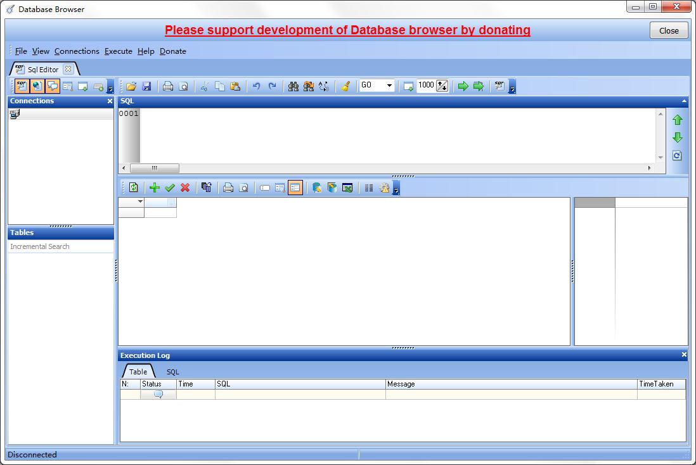Go to previous SQL with green up arrow
This screenshot has width=696, height=465.
point(678,120)
